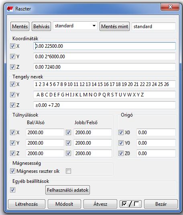Toggle Tengely nevek Z checkbox
This screenshot has width=183, height=215.
12,105
